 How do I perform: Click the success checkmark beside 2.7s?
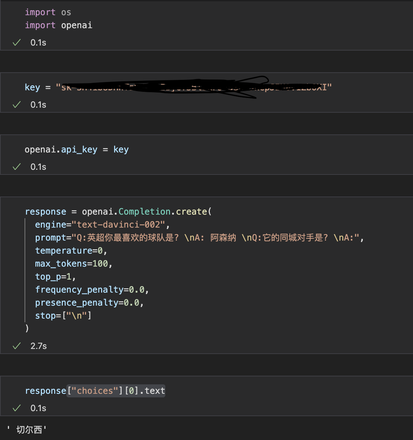coord(17,346)
